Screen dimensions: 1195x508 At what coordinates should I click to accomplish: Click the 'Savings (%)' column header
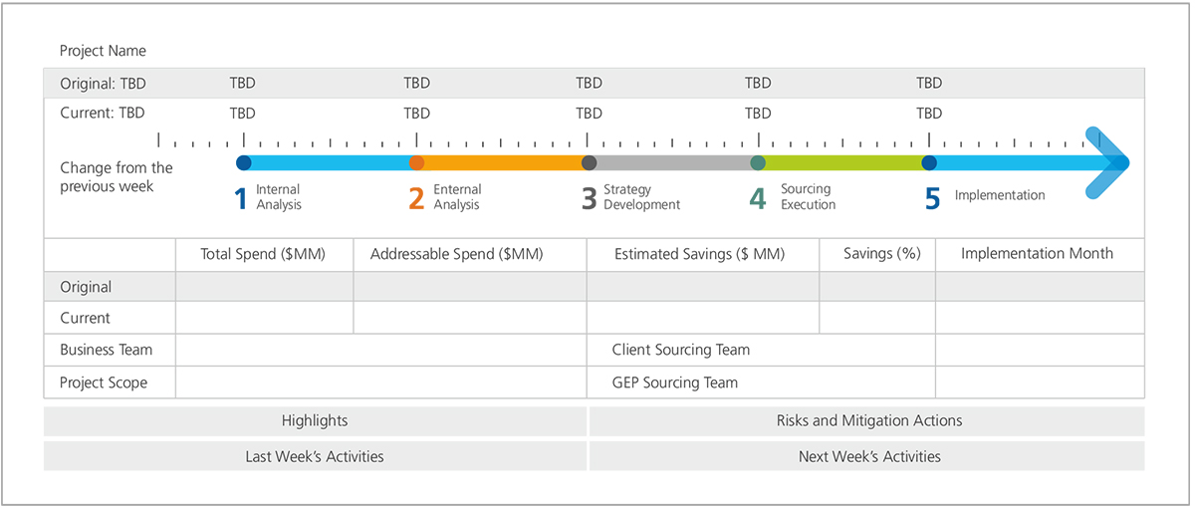[x=881, y=254]
